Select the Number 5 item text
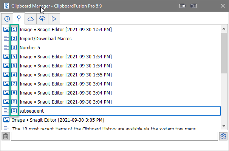 point(30,48)
